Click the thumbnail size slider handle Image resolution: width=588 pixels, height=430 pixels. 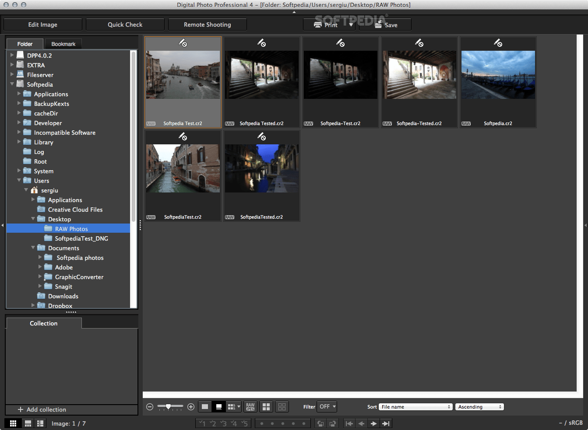point(168,407)
